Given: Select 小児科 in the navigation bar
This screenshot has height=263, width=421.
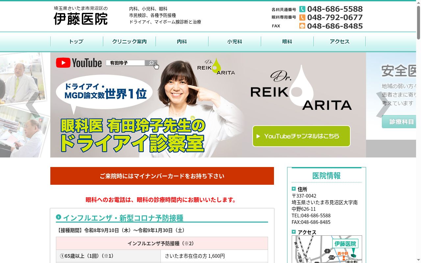Looking at the screenshot, I should click(x=235, y=41).
